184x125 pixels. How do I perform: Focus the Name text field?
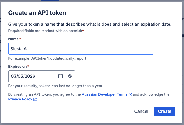pos(81,49)
